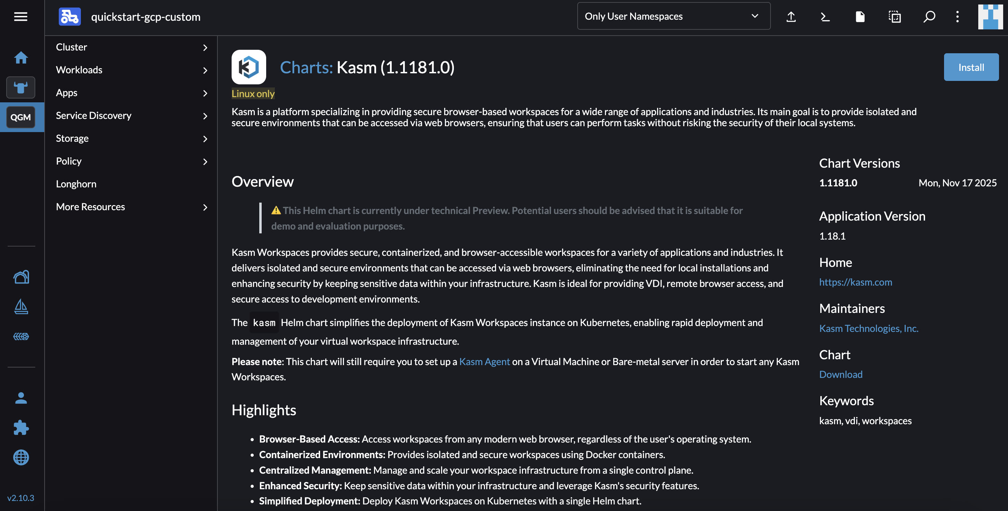
Task: Click the Install button
Action: pyautogui.click(x=971, y=67)
